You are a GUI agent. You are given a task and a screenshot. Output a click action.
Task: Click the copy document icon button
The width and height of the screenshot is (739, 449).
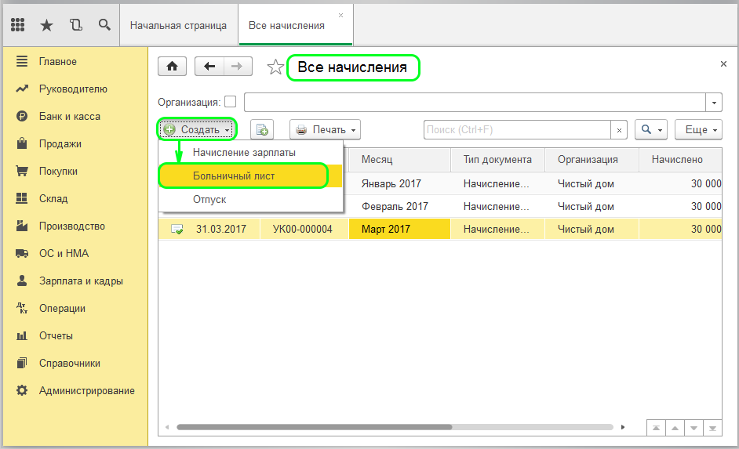[261, 130]
